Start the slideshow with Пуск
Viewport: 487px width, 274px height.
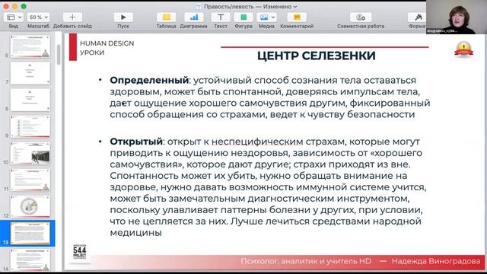coord(123,17)
